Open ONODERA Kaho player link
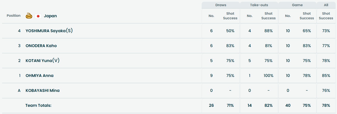 (x=41, y=46)
